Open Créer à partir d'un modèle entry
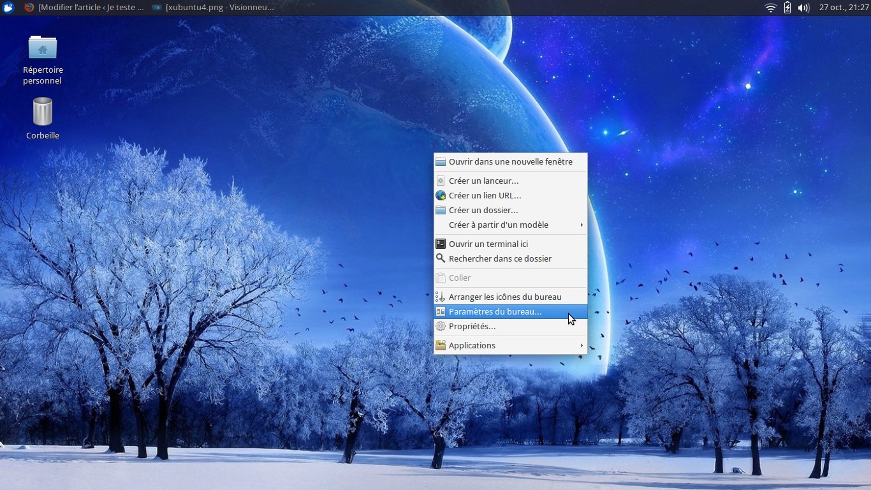The width and height of the screenshot is (871, 490). [510, 225]
